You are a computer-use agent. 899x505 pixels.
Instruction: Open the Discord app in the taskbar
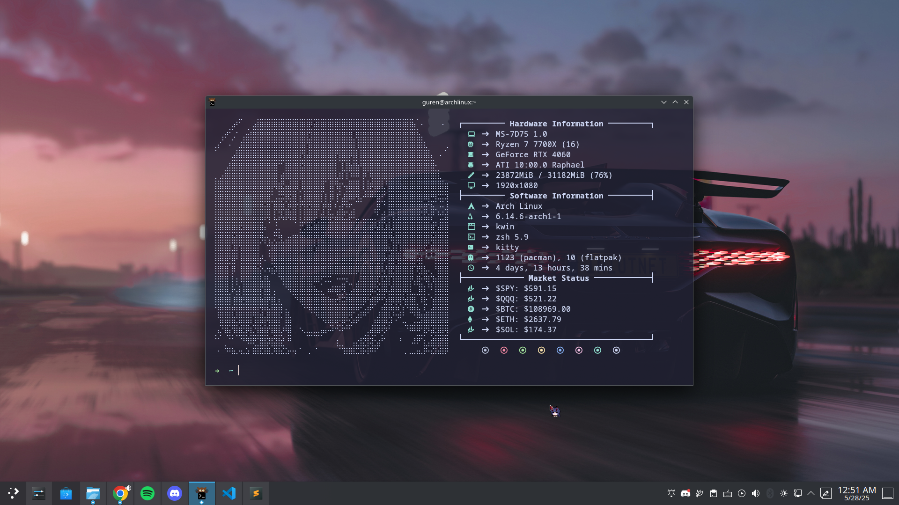(x=175, y=493)
